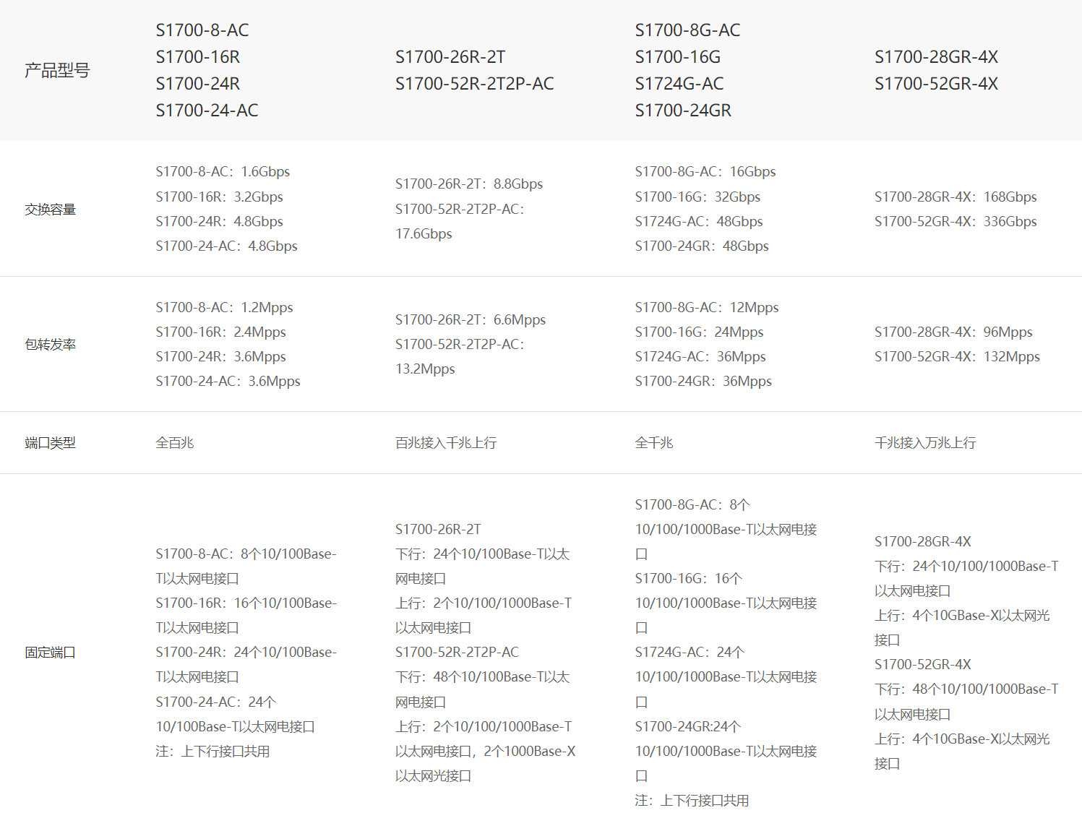Click the 千兆接入万兆上行 port type cell
This screenshot has width=1082, height=826.
[925, 443]
